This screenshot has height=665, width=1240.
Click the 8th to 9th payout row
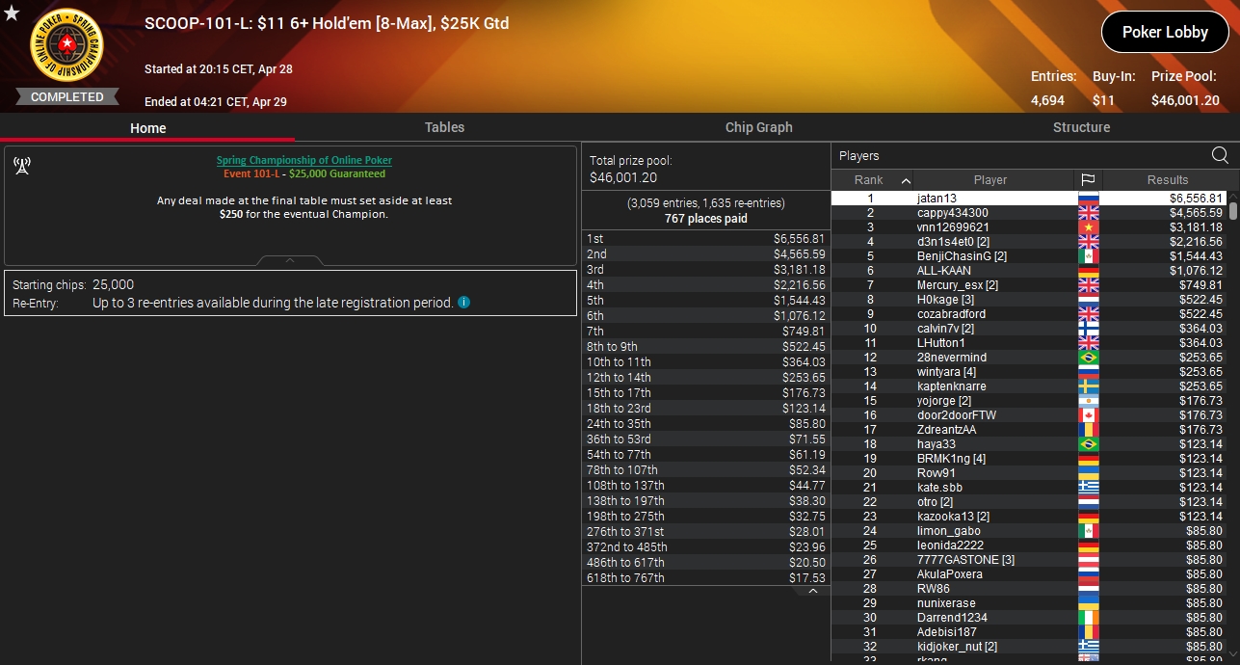[x=705, y=346]
